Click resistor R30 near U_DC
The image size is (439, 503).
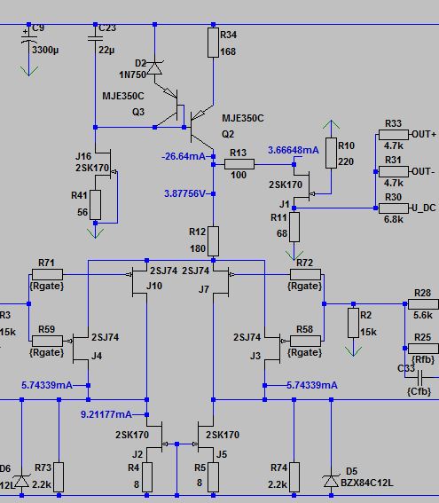pos(394,208)
